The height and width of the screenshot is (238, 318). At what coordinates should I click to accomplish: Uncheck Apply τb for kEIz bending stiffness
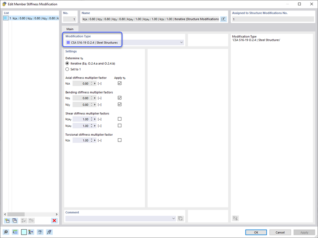click(120, 98)
